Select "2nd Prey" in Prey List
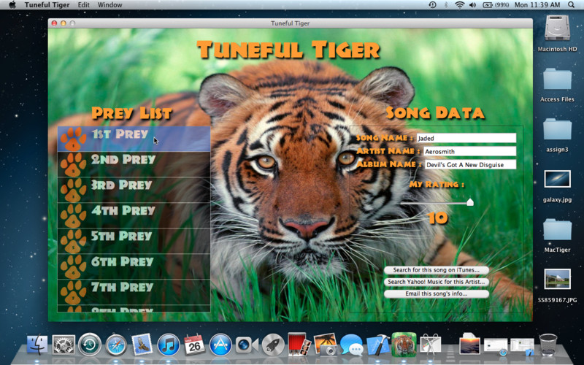 coord(123,159)
